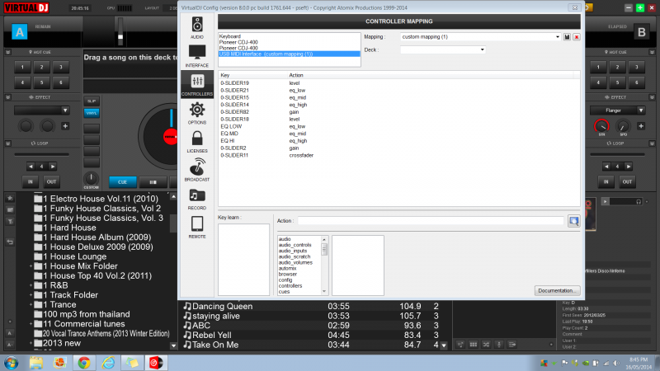Toggle deck A pause button
The width and height of the screenshot is (660, 371).
[153, 182]
